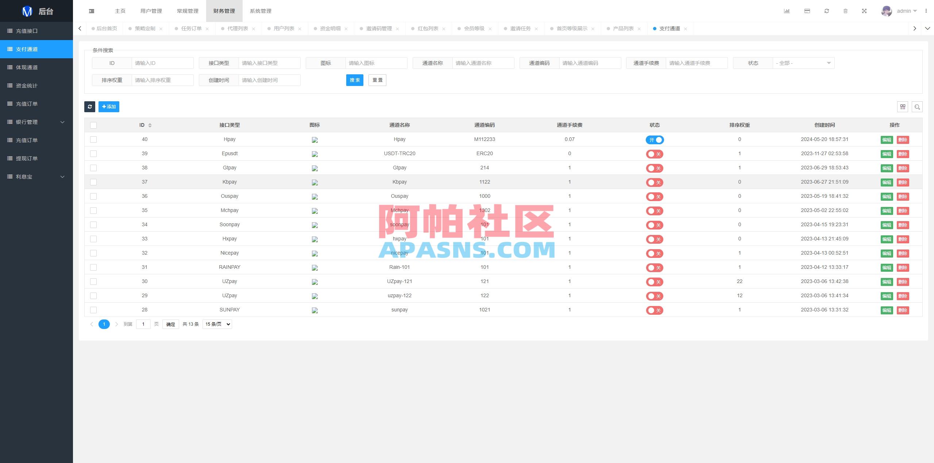Enable the 关 status switch for USDT-TRC20
The width and height of the screenshot is (934, 463).
(x=655, y=154)
